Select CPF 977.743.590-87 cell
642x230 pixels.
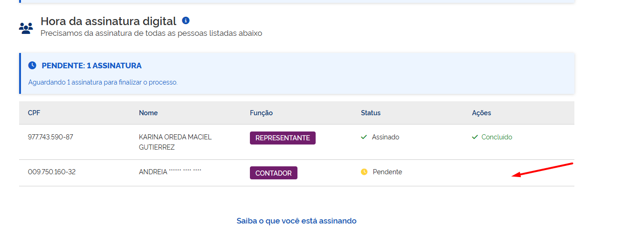(50, 137)
